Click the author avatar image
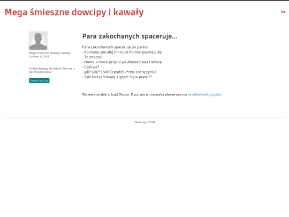The height and width of the screenshot is (217, 289). pos(38,40)
